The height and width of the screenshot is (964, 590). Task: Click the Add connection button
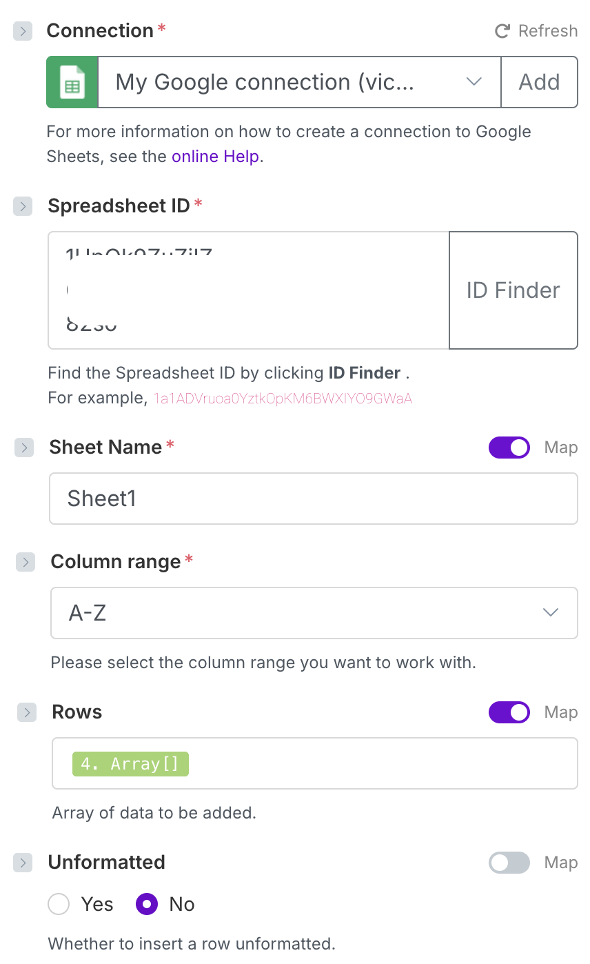tap(539, 83)
